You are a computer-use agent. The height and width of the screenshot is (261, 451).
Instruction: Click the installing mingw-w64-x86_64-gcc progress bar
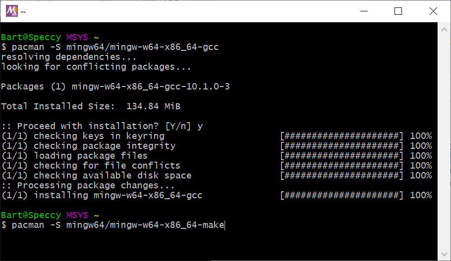[342, 195]
